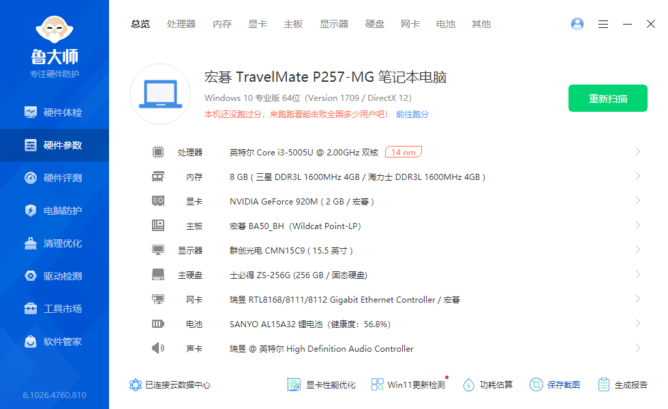Click 已连接云数据中心 status
The width and height of the screenshot is (668, 409).
pos(170,384)
